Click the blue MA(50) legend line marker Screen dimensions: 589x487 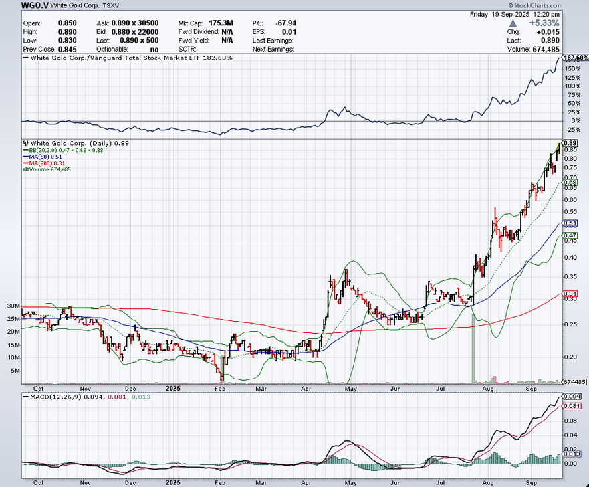pos(25,157)
